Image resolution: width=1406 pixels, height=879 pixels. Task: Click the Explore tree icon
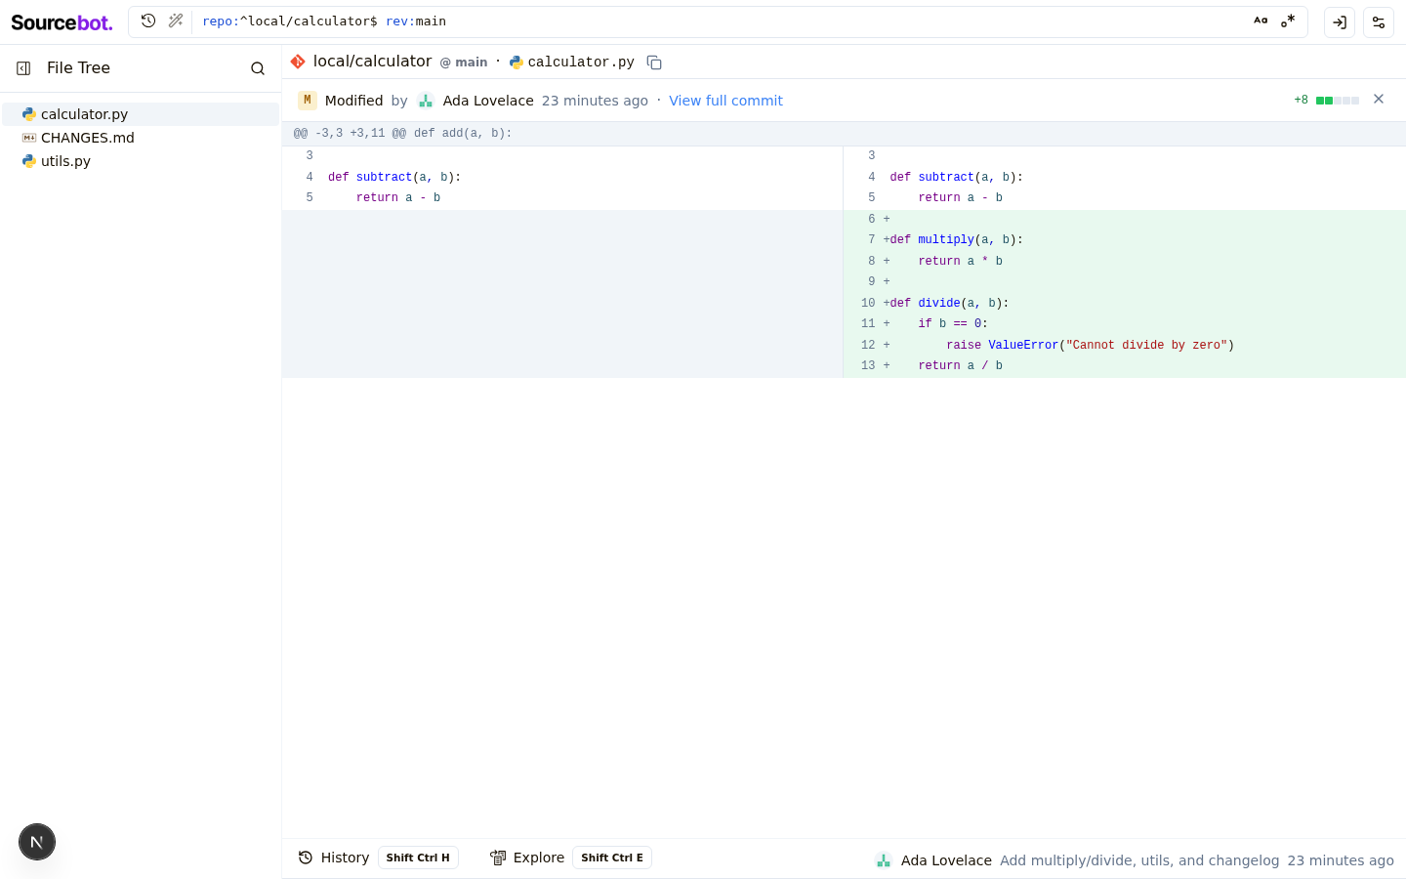coord(498,858)
